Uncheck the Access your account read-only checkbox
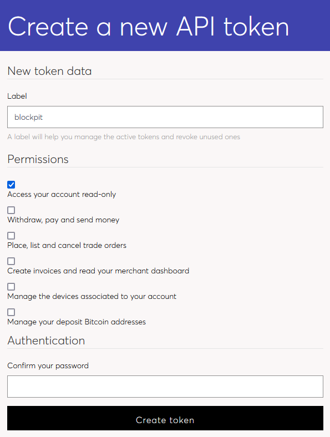This screenshot has height=437, width=330. tap(11, 185)
